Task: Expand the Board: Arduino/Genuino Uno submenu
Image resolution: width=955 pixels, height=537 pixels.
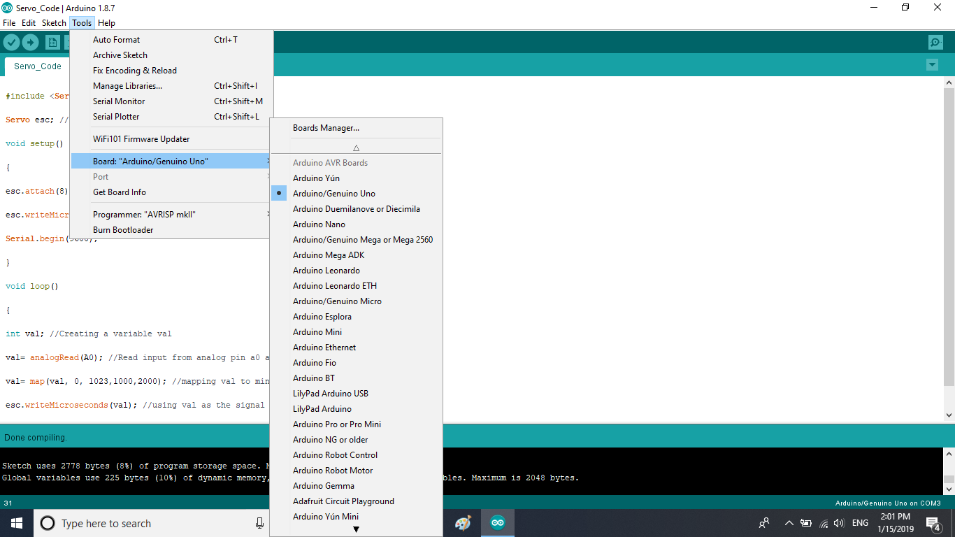Action: pos(171,162)
